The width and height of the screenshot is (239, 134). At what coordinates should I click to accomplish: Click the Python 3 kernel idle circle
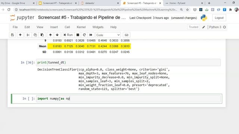pos(224,27)
